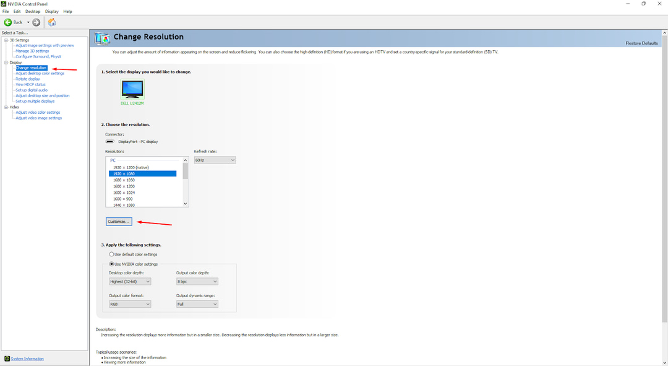Click the NVIDIA Control Panel title bar icon
This screenshot has width=668, height=366.
click(x=5, y=4)
